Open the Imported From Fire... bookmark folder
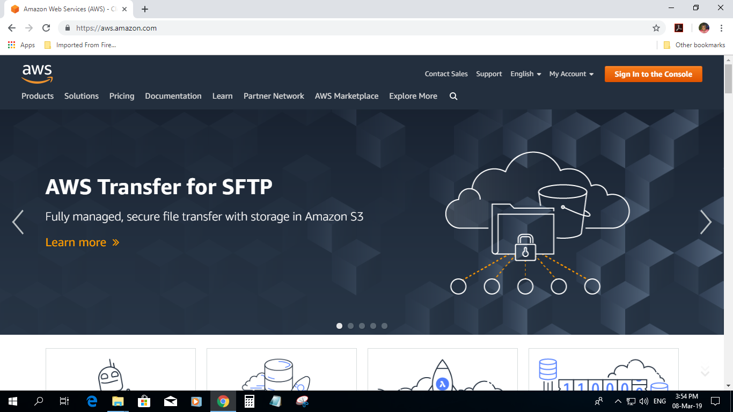 (x=80, y=45)
